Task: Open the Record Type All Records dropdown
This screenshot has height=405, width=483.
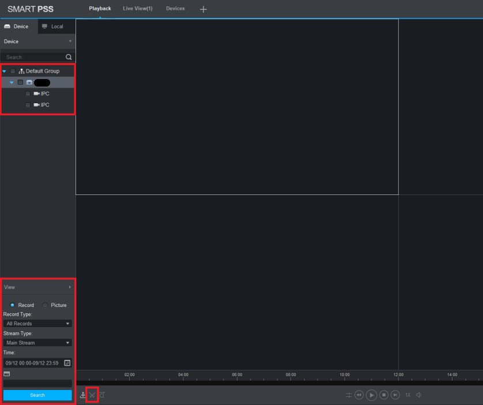Action: 37,324
